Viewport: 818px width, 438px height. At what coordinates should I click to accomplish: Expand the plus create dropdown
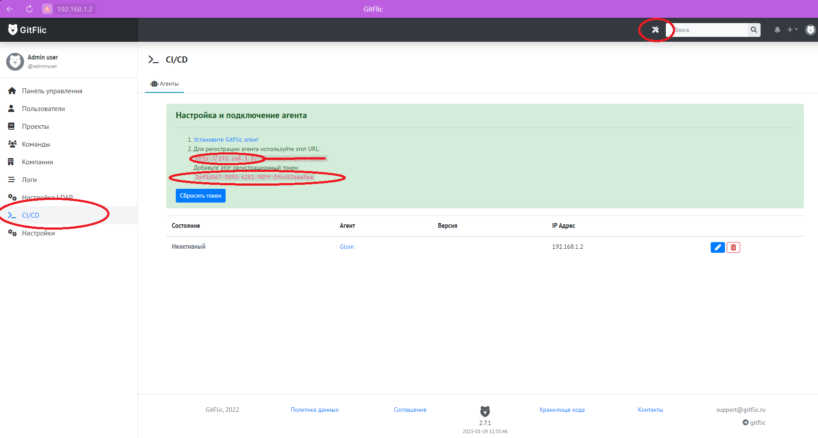(x=792, y=30)
